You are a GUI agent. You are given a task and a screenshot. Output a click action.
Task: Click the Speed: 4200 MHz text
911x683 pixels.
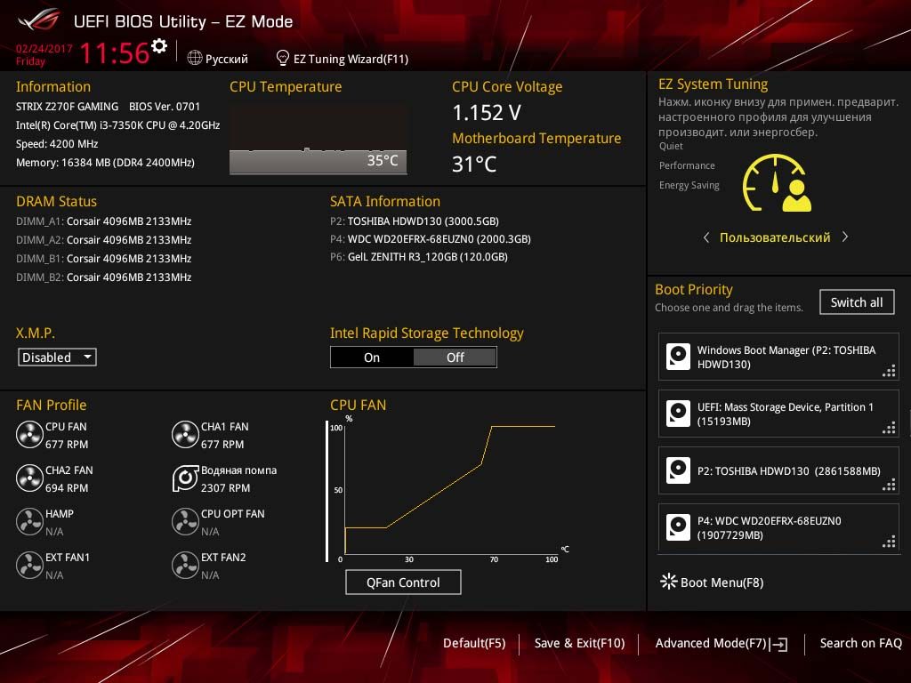(x=57, y=144)
